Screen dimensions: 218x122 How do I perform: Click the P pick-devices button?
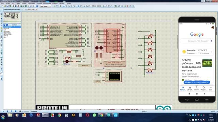point(4,25)
